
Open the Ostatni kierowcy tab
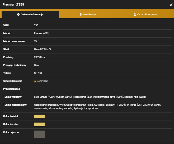(145, 15)
